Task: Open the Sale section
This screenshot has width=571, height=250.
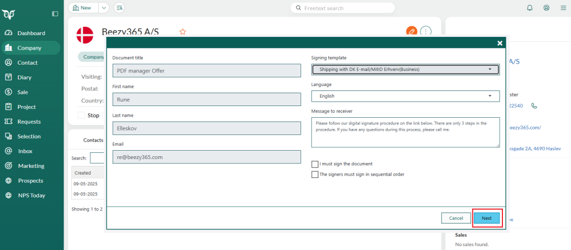Action: (x=31, y=92)
